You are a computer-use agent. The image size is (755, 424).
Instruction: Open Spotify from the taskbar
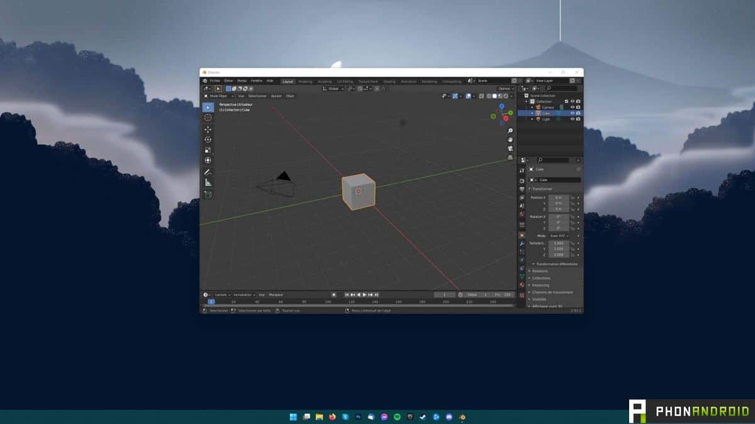[397, 416]
